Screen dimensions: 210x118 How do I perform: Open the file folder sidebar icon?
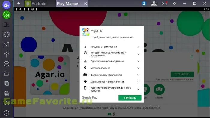6,74
